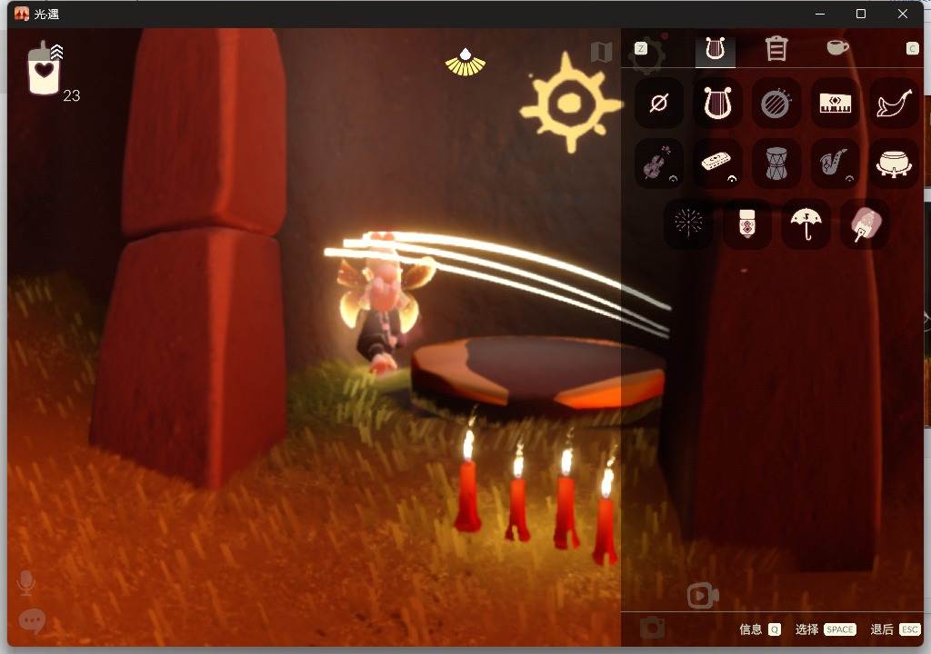Select the large bowl drum
The height and width of the screenshot is (654, 931).
894,163
